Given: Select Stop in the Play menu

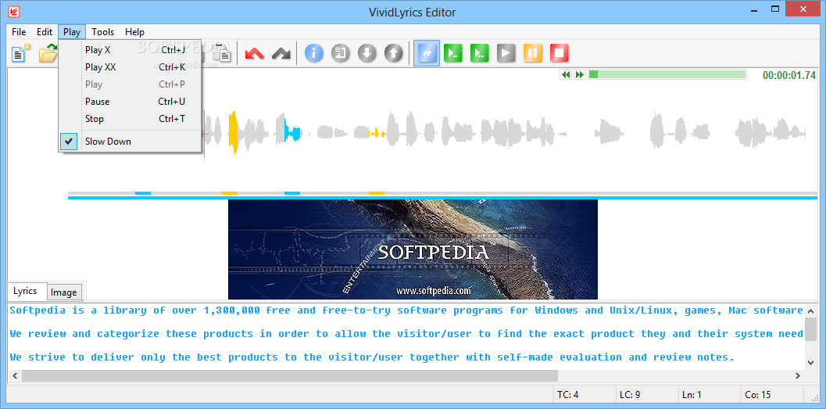Looking at the screenshot, I should pos(131,119).
